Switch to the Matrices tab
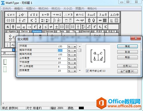 (x=49, y=31)
